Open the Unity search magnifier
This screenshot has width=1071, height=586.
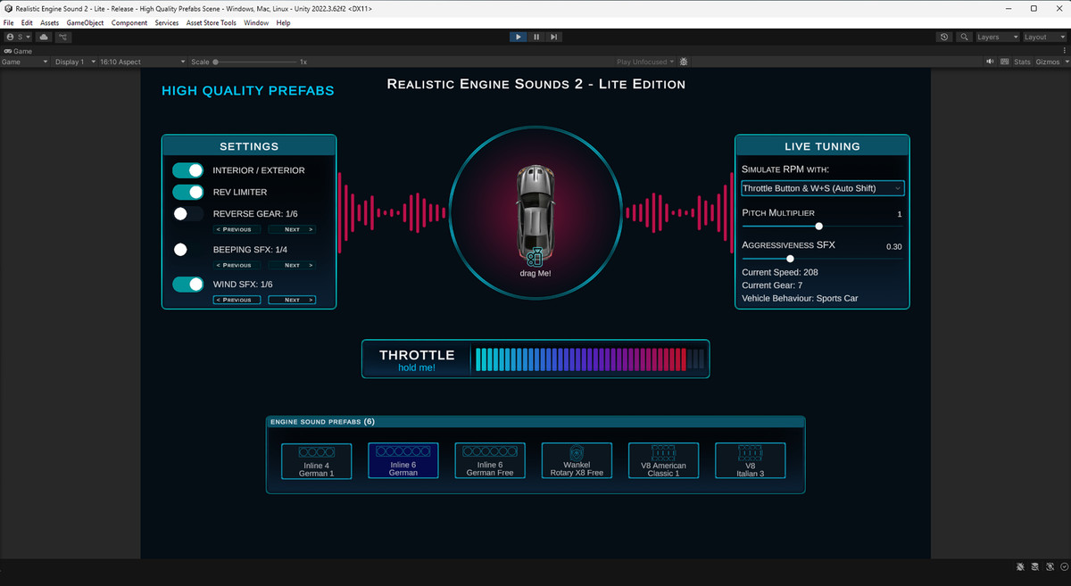964,37
